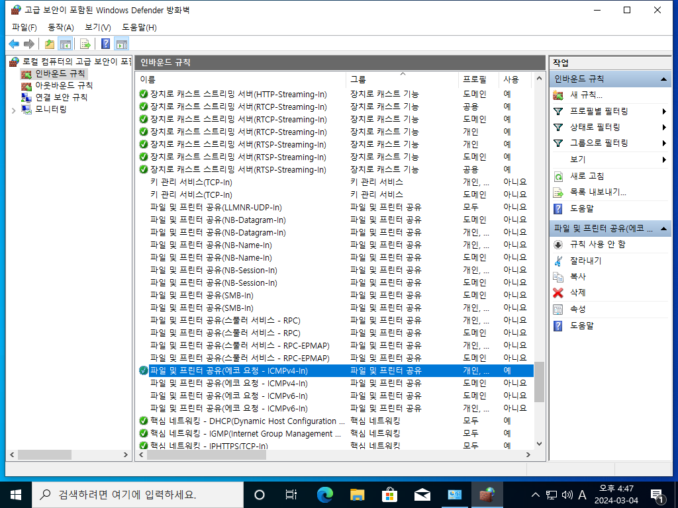678x508 pixels.
Task: Click the taskbar search box
Action: (x=138, y=495)
